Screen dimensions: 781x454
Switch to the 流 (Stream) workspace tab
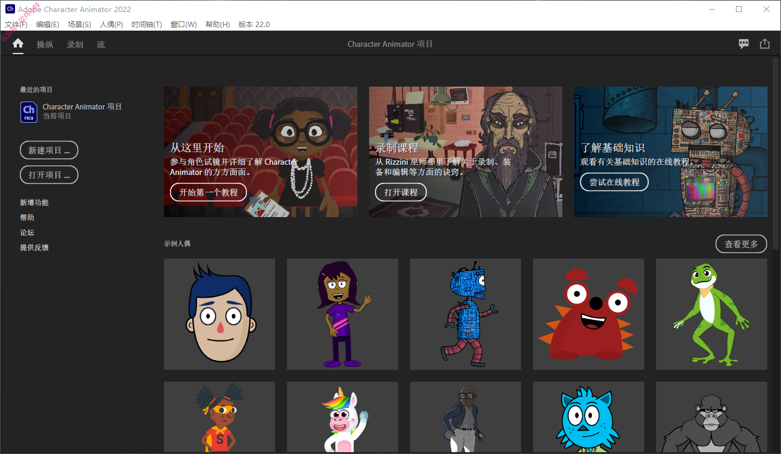coord(101,44)
